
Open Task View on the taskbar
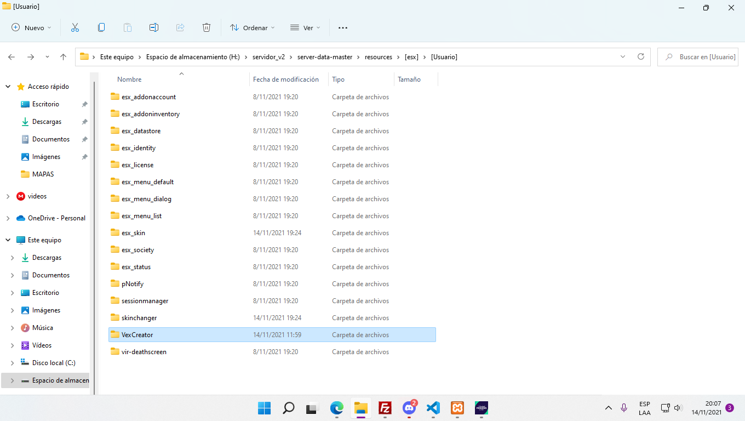[312, 408]
